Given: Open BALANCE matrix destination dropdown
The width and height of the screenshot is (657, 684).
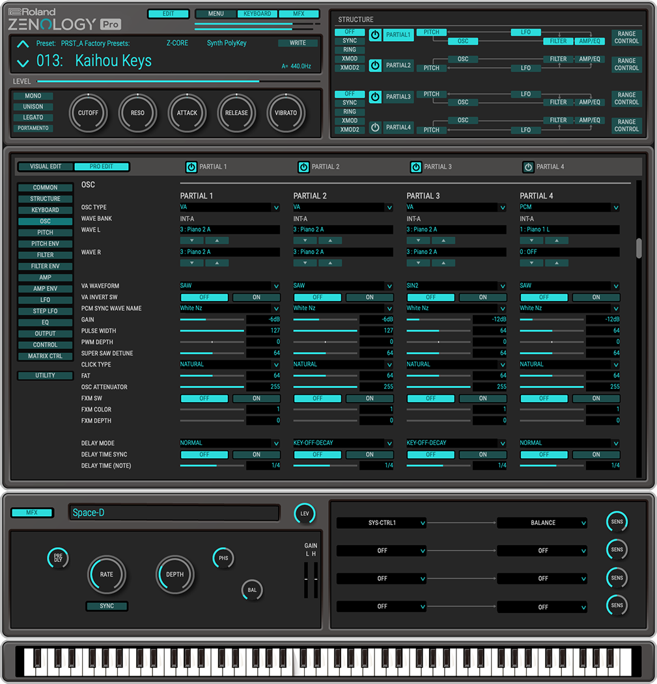Looking at the screenshot, I should (542, 522).
